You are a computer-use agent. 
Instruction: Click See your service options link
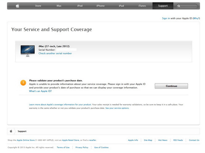(x=117, y=108)
